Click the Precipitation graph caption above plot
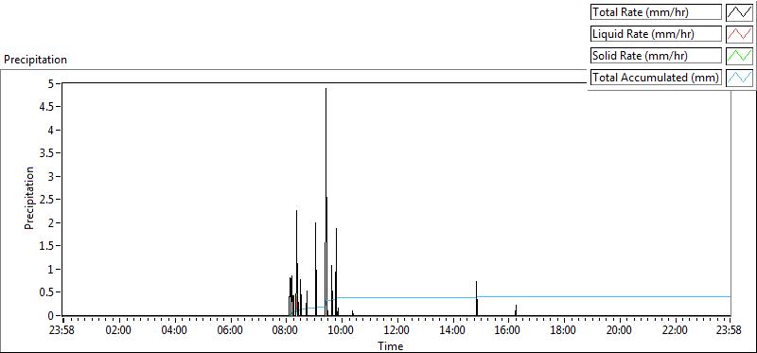This screenshot has width=757, height=353. click(35, 60)
